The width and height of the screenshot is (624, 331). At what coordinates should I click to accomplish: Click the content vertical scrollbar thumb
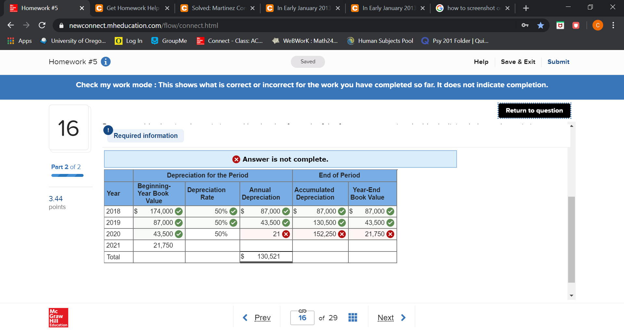[x=571, y=239]
